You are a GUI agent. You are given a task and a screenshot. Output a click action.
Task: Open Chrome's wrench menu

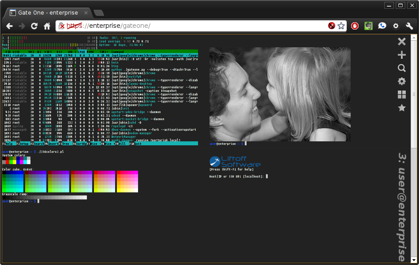click(409, 26)
